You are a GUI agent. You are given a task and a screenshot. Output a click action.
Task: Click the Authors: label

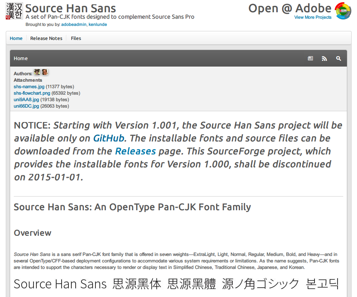(23, 73)
